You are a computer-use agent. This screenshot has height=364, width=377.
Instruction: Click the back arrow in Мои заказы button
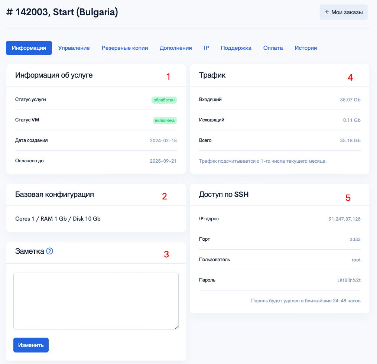point(327,12)
